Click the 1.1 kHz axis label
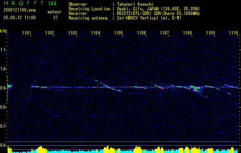241x153 pixels. tap(3, 50)
